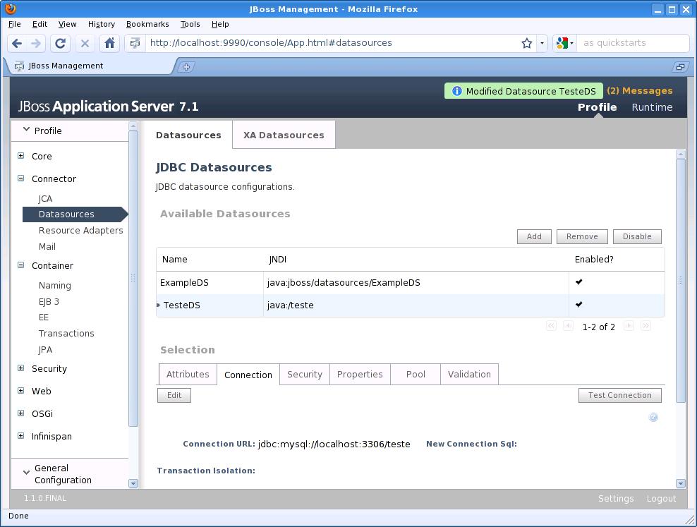This screenshot has width=697, height=527.
Task: Go back using the browser back arrow
Action: tap(17, 43)
